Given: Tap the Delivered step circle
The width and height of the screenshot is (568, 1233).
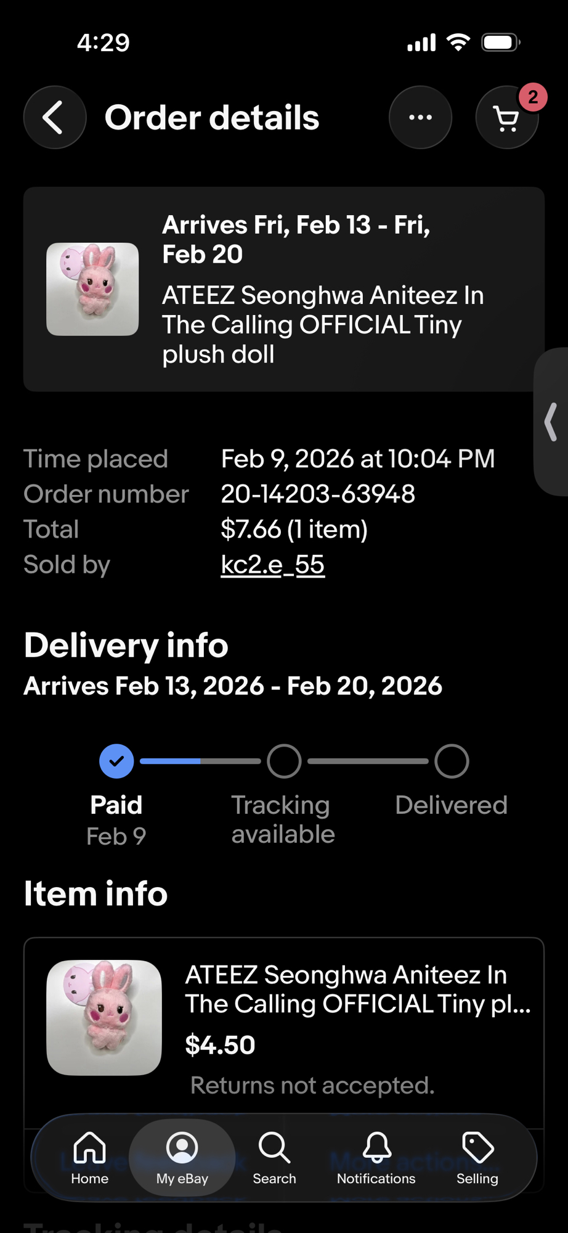Looking at the screenshot, I should click(x=452, y=761).
